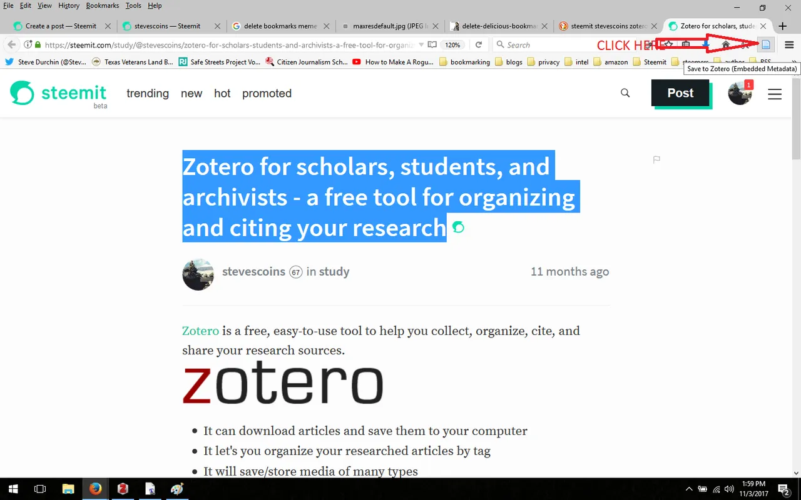Viewport: 801px width, 500px height.
Task: Click the author's reputation badge 67
Action: 295,272
